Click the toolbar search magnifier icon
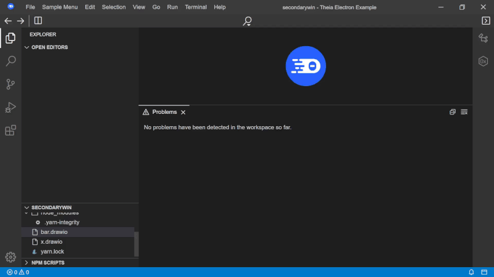The height and width of the screenshot is (277, 494). (248, 21)
